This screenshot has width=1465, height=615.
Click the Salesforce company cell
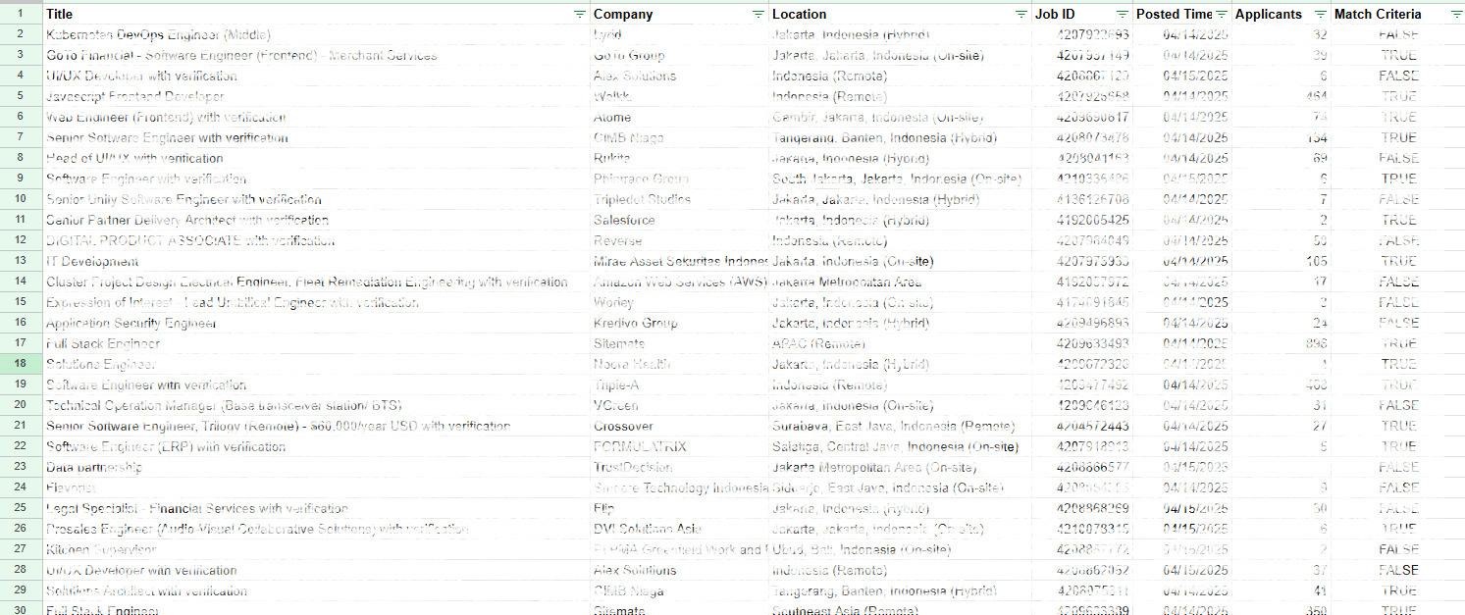[x=679, y=220]
